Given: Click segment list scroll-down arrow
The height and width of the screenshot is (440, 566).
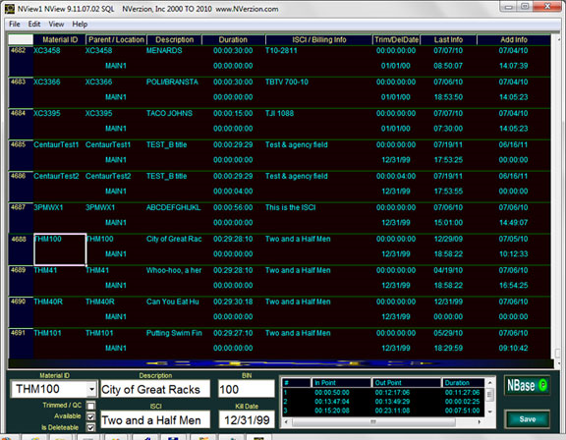Looking at the screenshot, I should [x=489, y=412].
